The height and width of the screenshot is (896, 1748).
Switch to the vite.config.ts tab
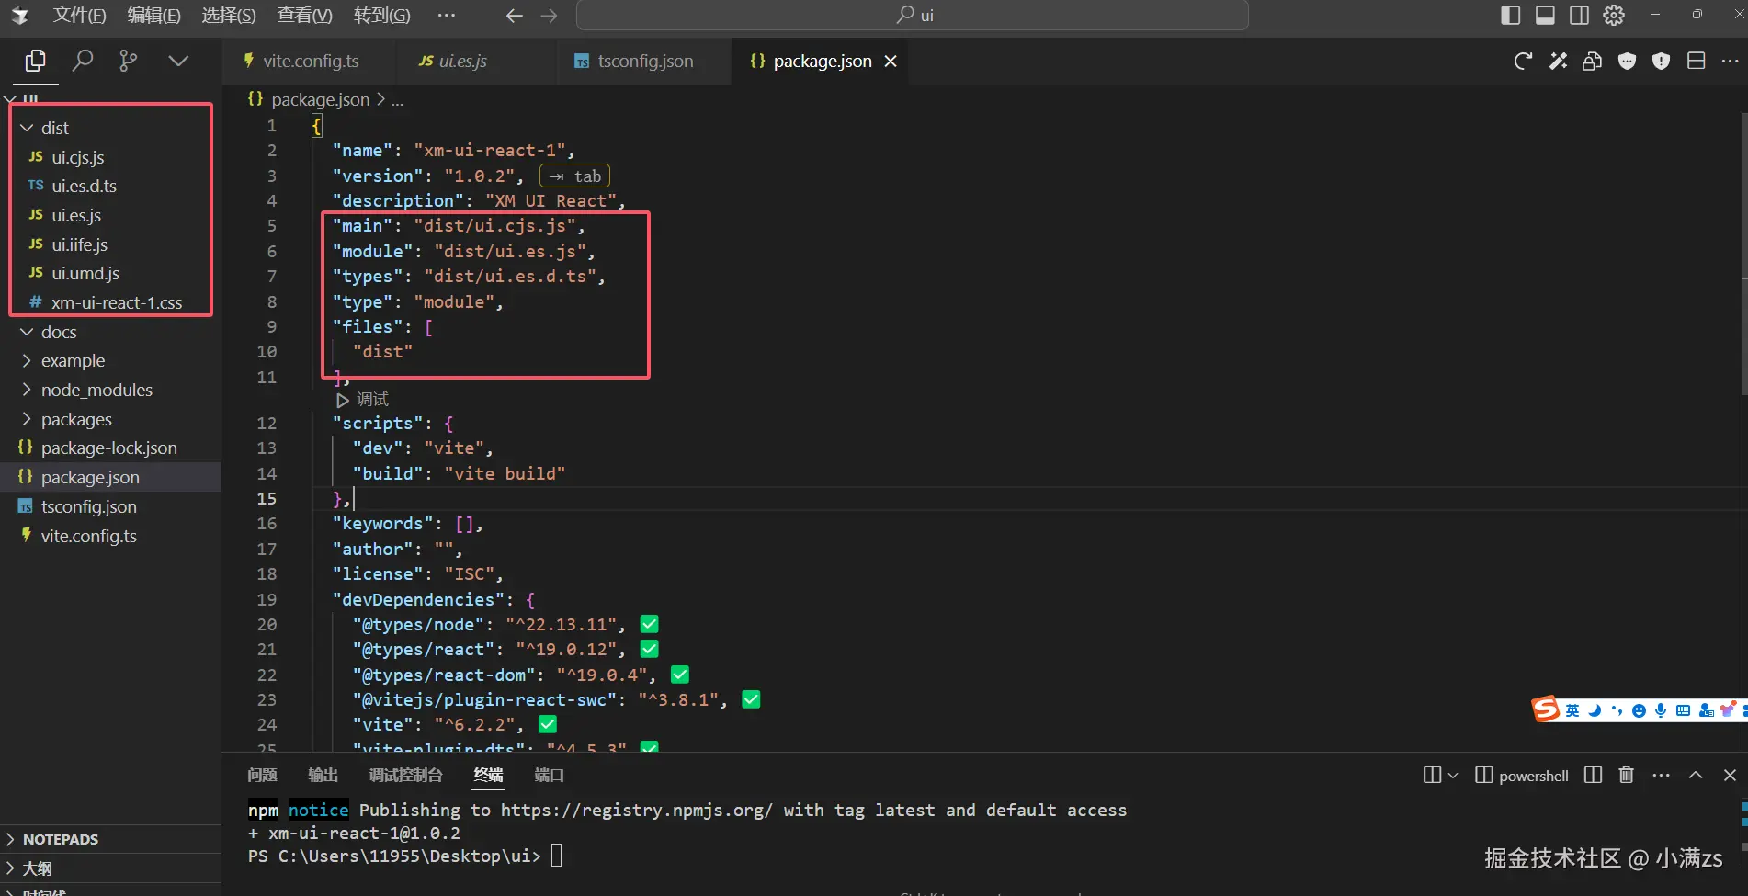click(310, 61)
